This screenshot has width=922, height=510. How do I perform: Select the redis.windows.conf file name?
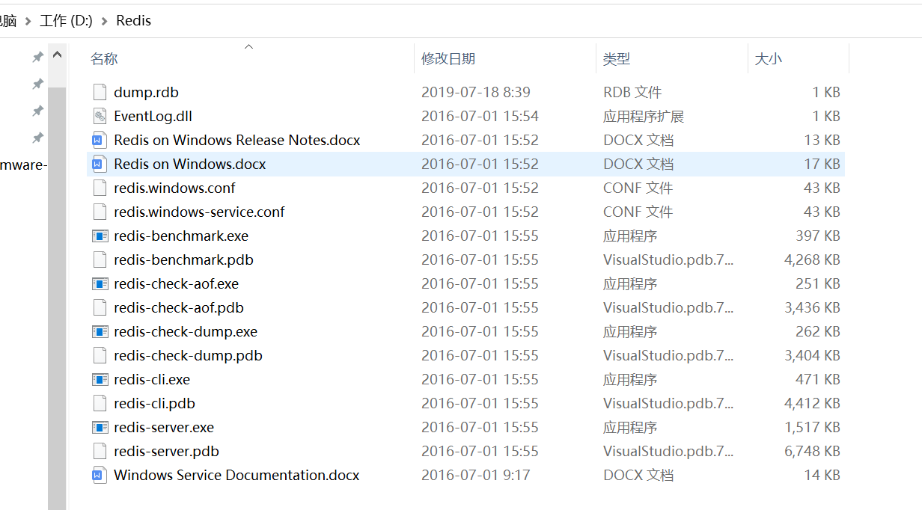point(174,188)
